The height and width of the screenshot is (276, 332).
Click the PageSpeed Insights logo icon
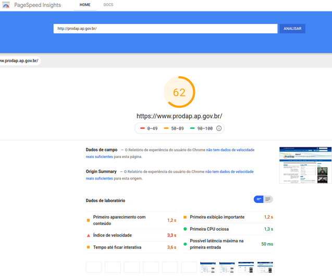point(6,5)
